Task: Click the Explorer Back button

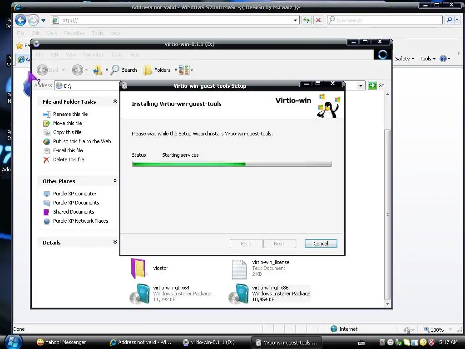Action: tap(51, 70)
